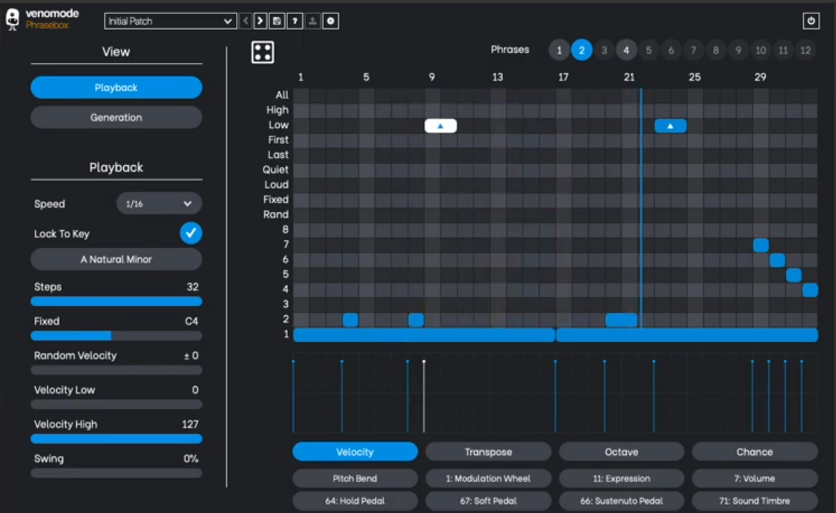Click the 11: Expression button
836x513 pixels.
(622, 479)
